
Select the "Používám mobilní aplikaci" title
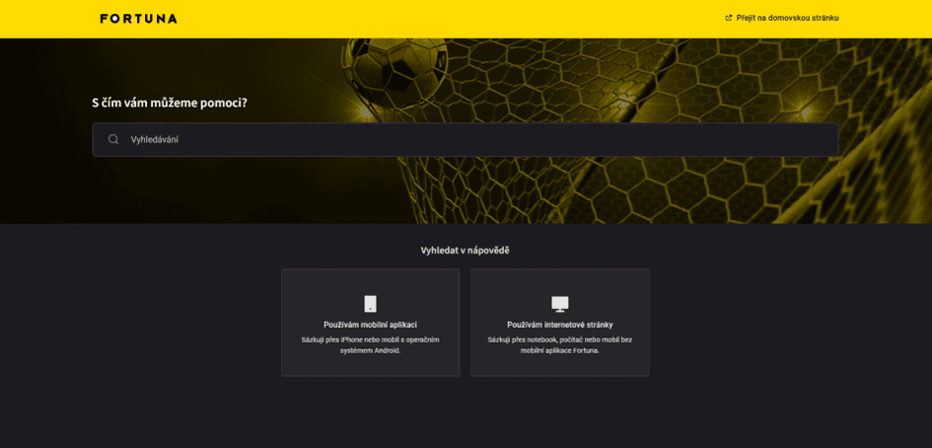pos(370,325)
